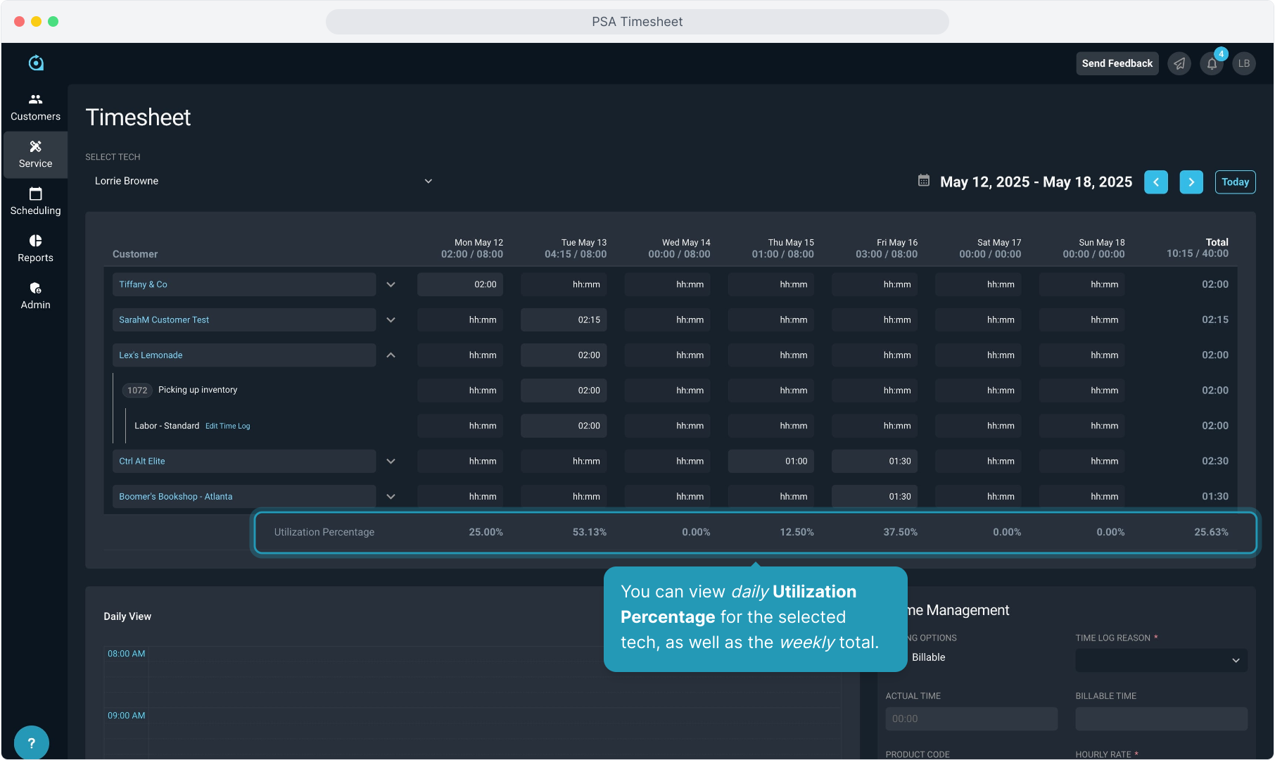This screenshot has height=760, width=1275.
Task: Open the Time Log Reason dropdown
Action: (1161, 660)
